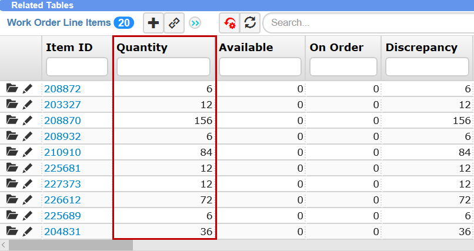474x251 pixels.
Task: Open item ID 208870 link
Action: pos(62,121)
